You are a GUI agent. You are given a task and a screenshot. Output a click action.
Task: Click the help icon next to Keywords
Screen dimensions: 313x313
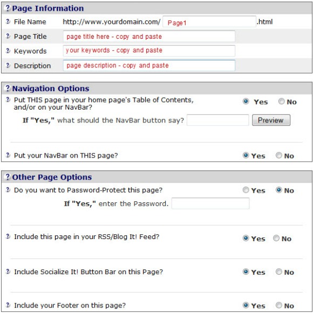click(x=8, y=51)
